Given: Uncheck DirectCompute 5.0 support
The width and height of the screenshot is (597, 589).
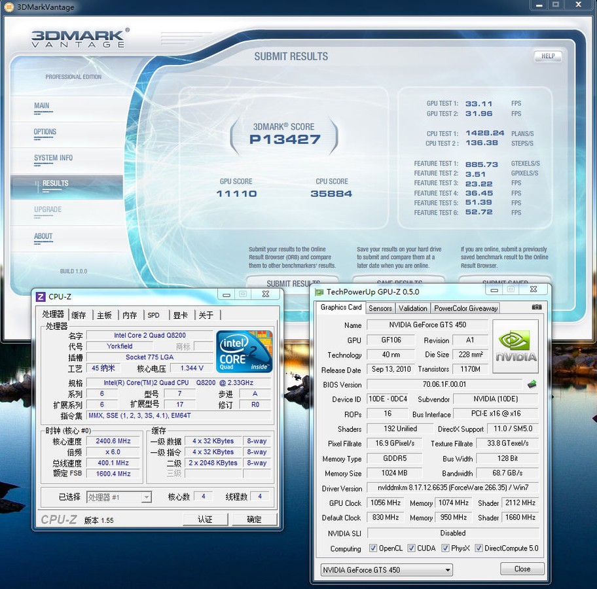Looking at the screenshot, I should click(x=480, y=548).
